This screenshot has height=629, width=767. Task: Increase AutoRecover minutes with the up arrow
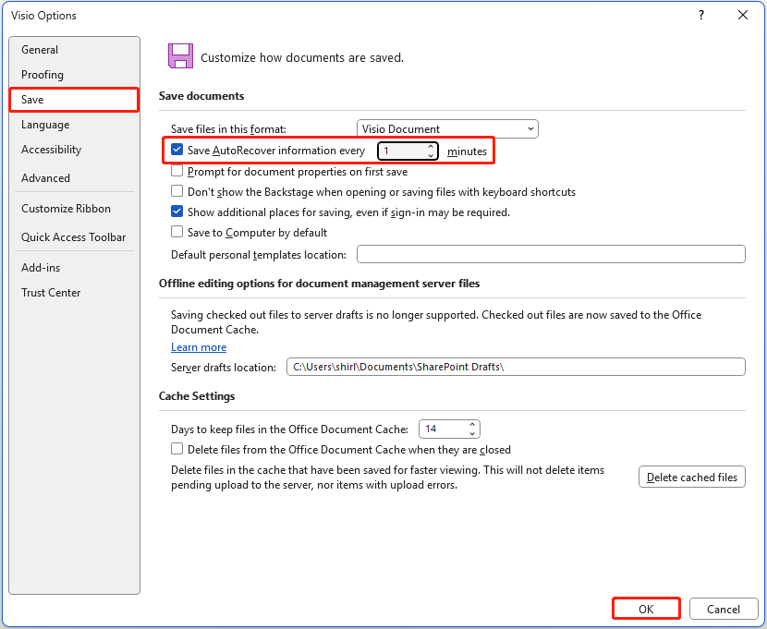pyautogui.click(x=431, y=146)
